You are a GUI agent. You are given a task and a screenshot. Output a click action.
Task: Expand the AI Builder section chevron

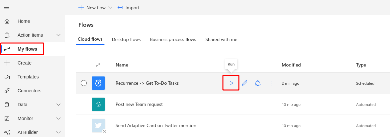(58, 132)
